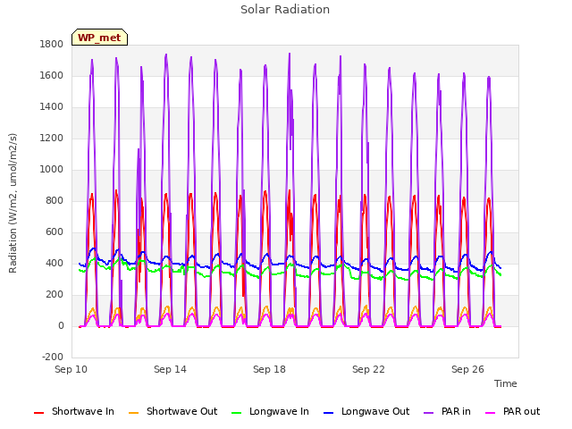572x429 pixels.
Task: Click the 800 y-axis tick label
Action: click(55, 200)
